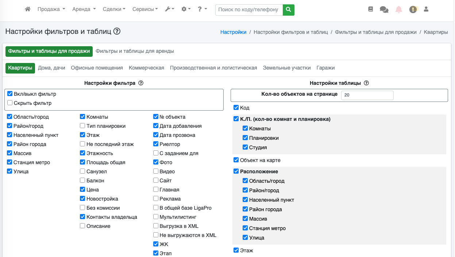
Task: Click help icon beside page title
Action: [x=117, y=31]
